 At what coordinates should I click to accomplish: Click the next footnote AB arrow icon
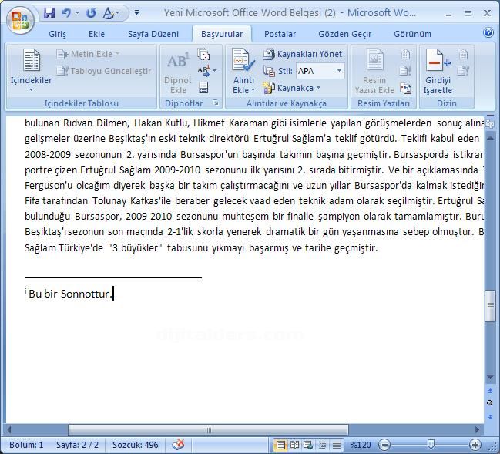pyautogui.click(x=203, y=71)
